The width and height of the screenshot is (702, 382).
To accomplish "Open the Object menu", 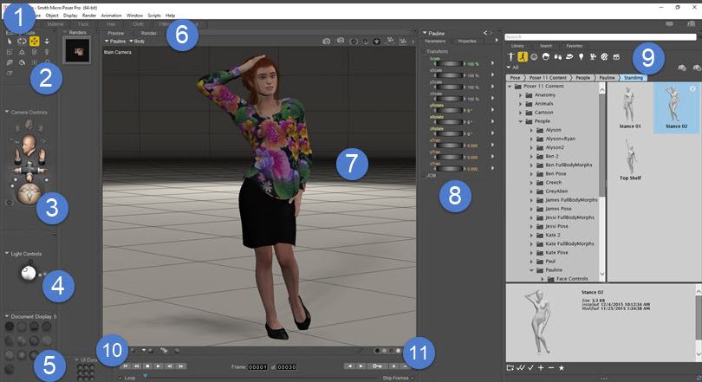I will click(52, 16).
